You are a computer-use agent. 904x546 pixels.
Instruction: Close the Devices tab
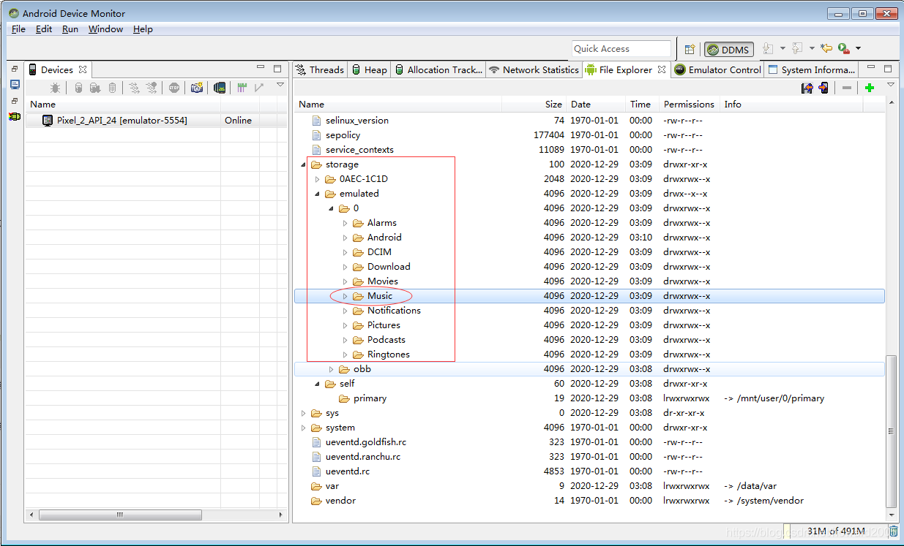click(83, 69)
